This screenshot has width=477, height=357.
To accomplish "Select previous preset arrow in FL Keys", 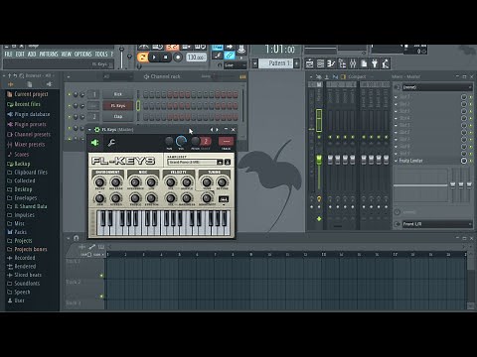I will [x=212, y=130].
